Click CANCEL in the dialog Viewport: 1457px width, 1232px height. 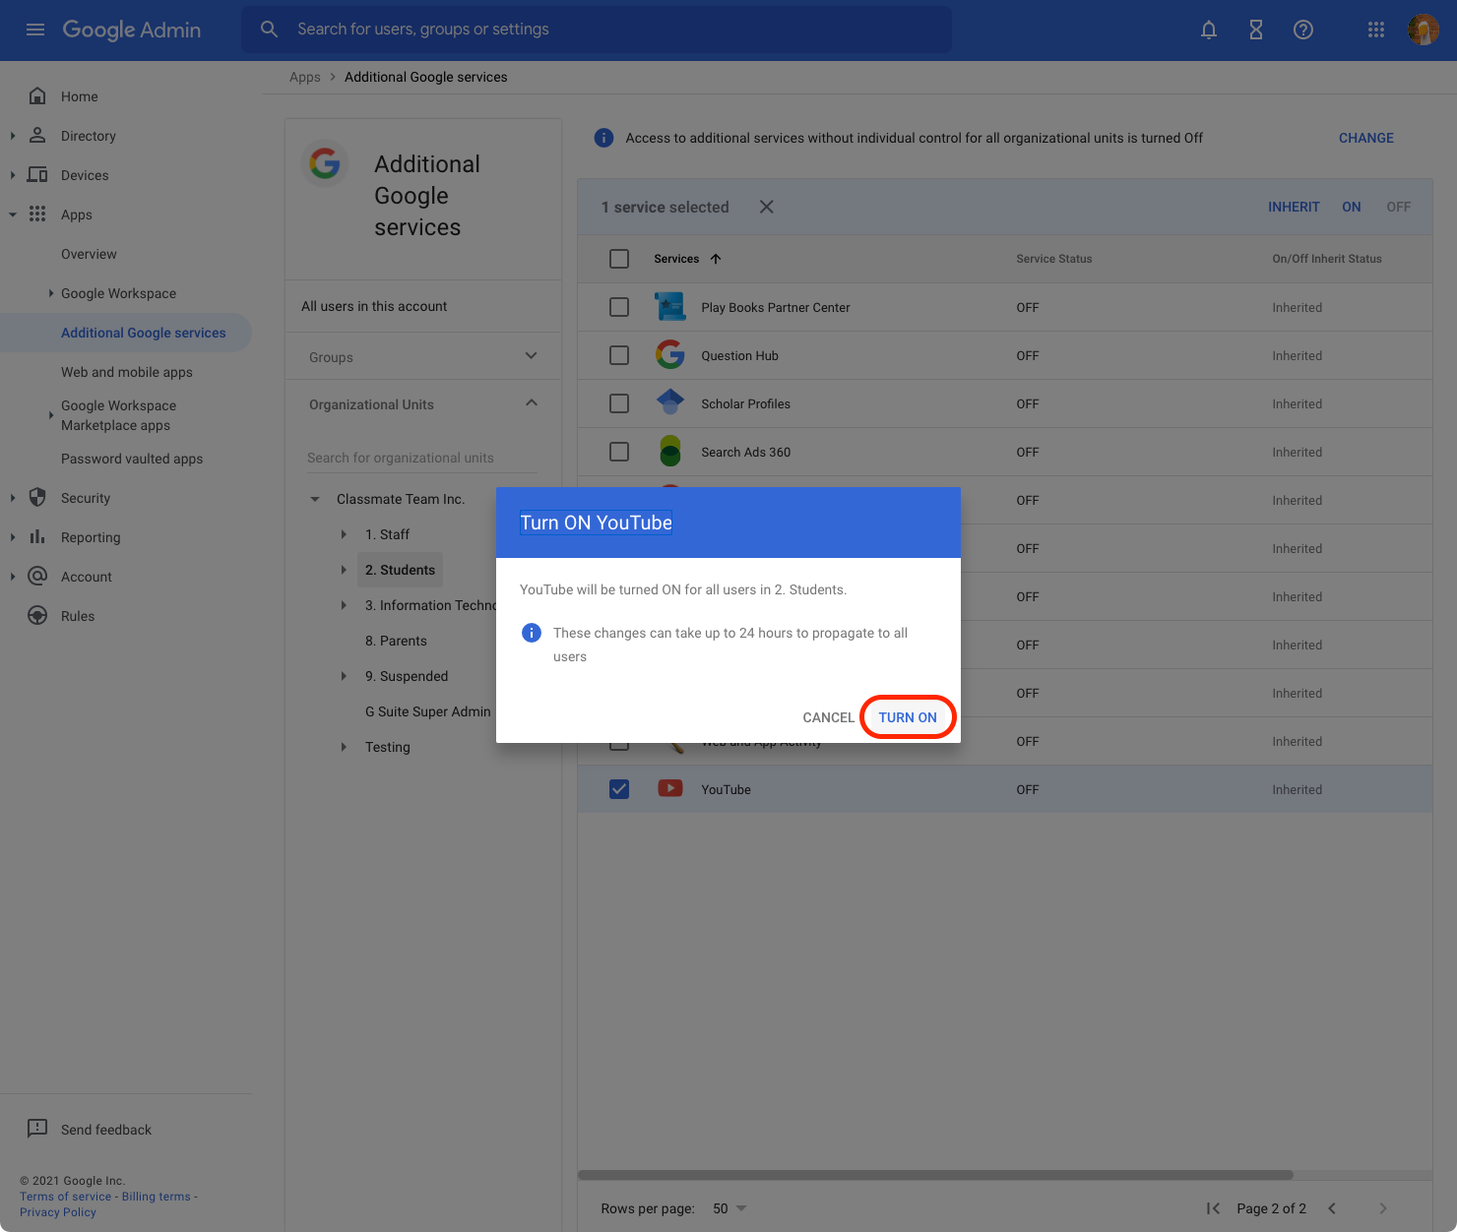coord(828,717)
